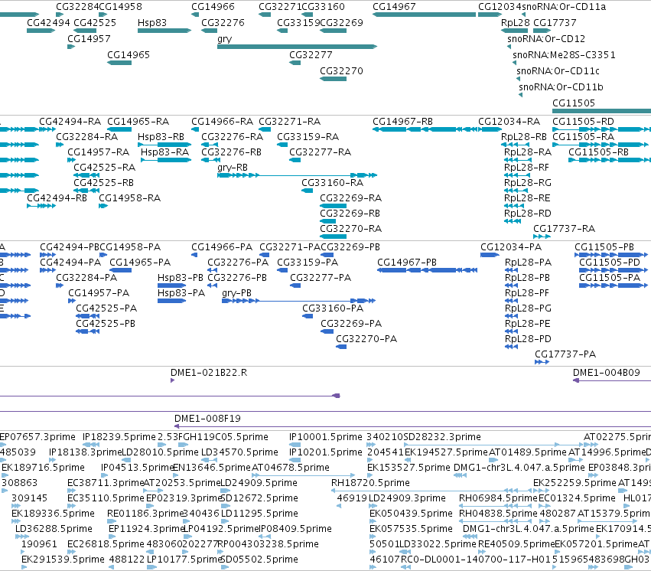Open the CG33160-PA protein label
This screenshot has height=571, width=651.
[333, 308]
